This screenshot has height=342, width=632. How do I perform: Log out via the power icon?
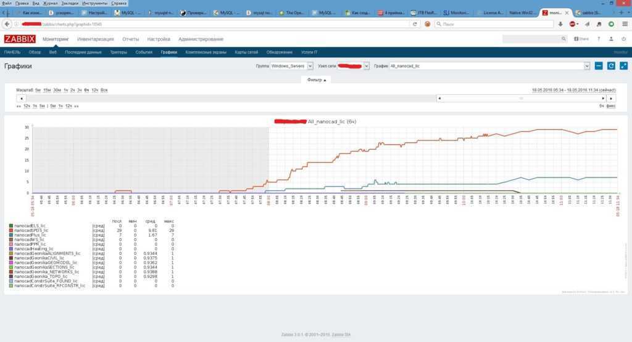[623, 39]
